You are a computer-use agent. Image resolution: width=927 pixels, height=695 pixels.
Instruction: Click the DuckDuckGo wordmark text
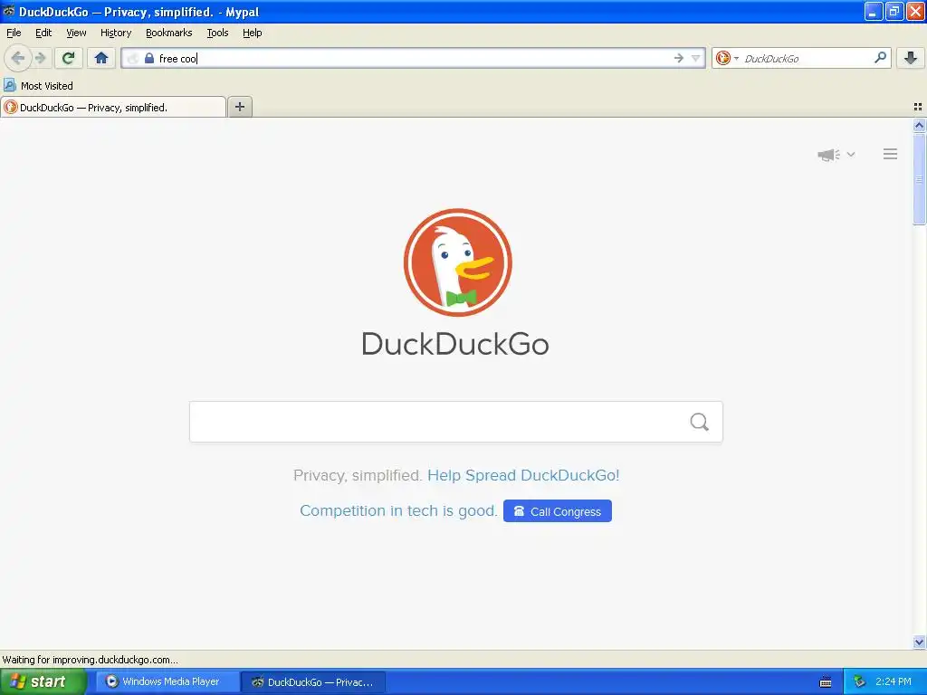click(x=455, y=344)
